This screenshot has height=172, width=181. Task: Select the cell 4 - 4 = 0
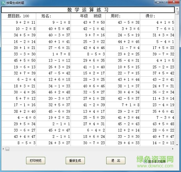(x=18, y=118)
